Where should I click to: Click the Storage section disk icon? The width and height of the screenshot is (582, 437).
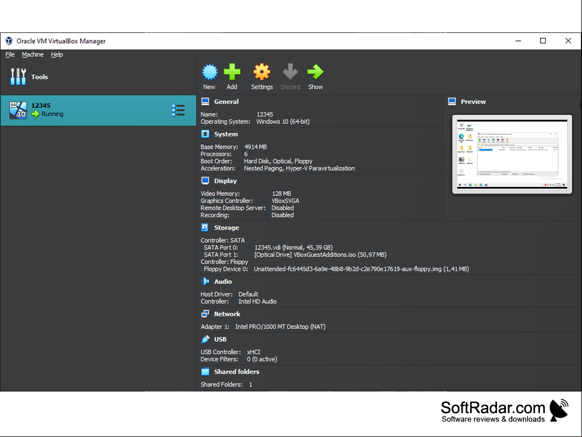205,227
